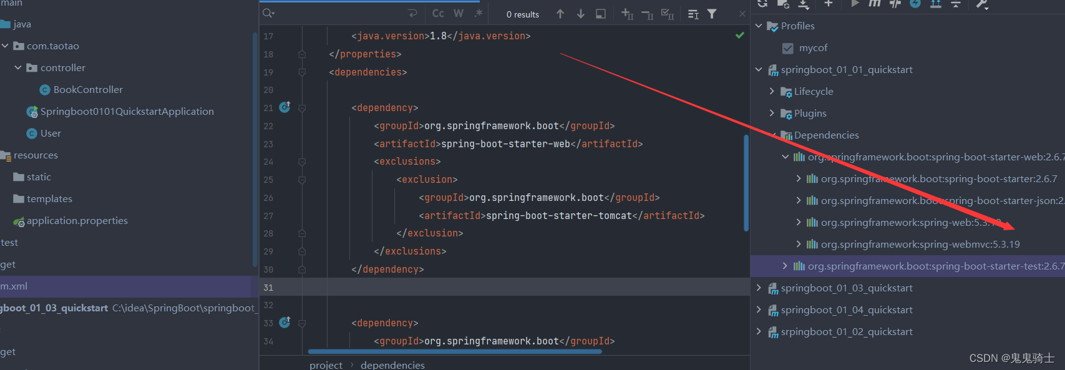Click Maven generate sources and update folders icon
Image resolution: width=1065 pixels, height=370 pixels.
[x=783, y=4]
